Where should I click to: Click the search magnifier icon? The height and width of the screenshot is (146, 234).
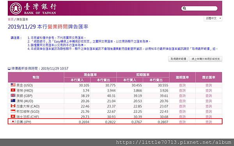click(x=184, y=8)
